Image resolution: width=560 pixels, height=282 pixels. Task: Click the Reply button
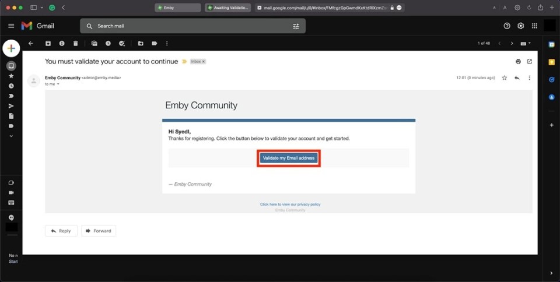tap(61, 231)
